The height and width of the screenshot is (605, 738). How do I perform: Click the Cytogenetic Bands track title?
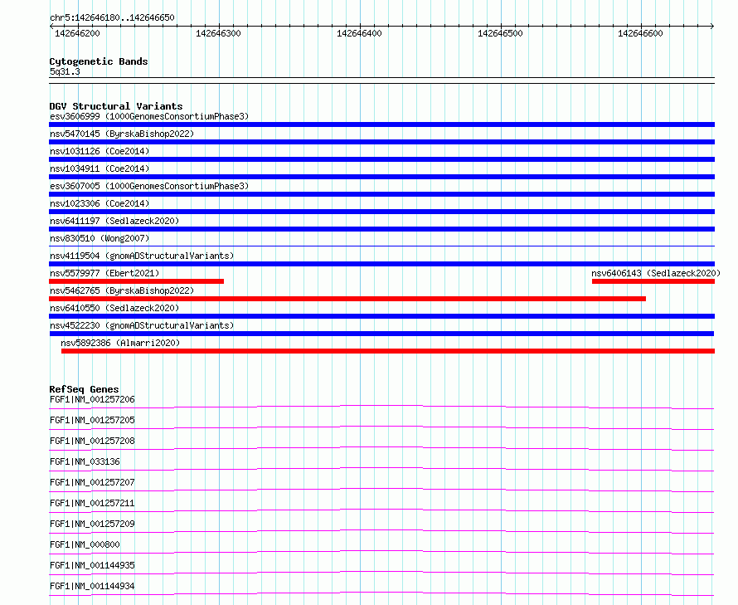tap(99, 61)
